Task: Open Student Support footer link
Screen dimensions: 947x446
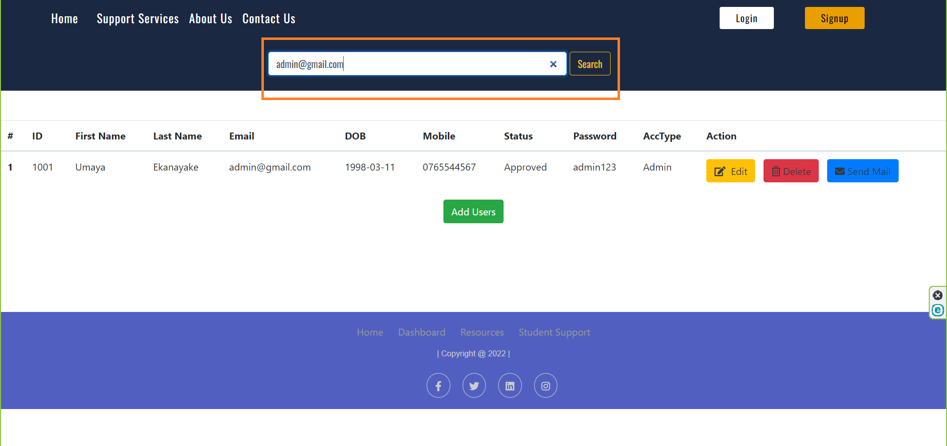Action: coord(554,333)
